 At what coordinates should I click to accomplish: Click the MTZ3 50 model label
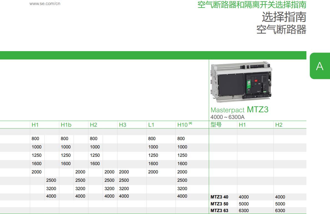[x=219, y=204]
